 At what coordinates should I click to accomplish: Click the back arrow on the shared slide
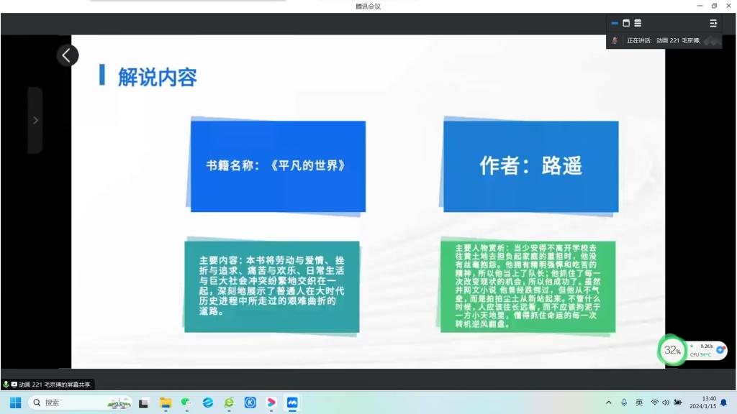[x=67, y=55]
